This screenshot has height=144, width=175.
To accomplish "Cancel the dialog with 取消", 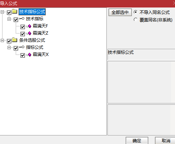I will coord(166,141).
